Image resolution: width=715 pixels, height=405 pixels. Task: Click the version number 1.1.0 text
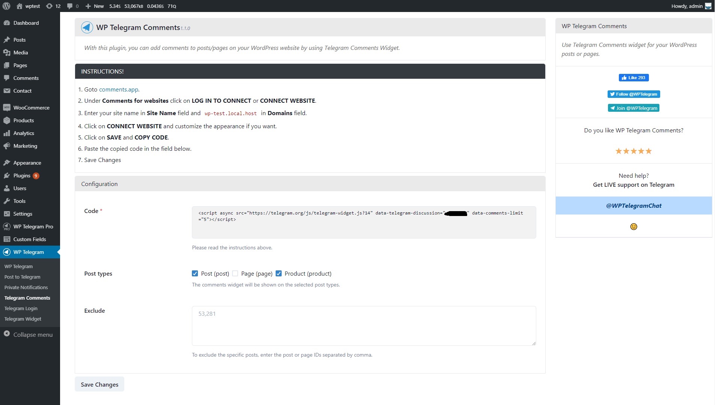point(185,28)
